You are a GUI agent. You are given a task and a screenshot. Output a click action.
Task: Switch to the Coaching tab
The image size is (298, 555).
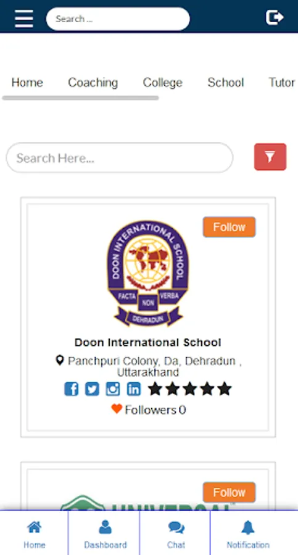point(93,83)
